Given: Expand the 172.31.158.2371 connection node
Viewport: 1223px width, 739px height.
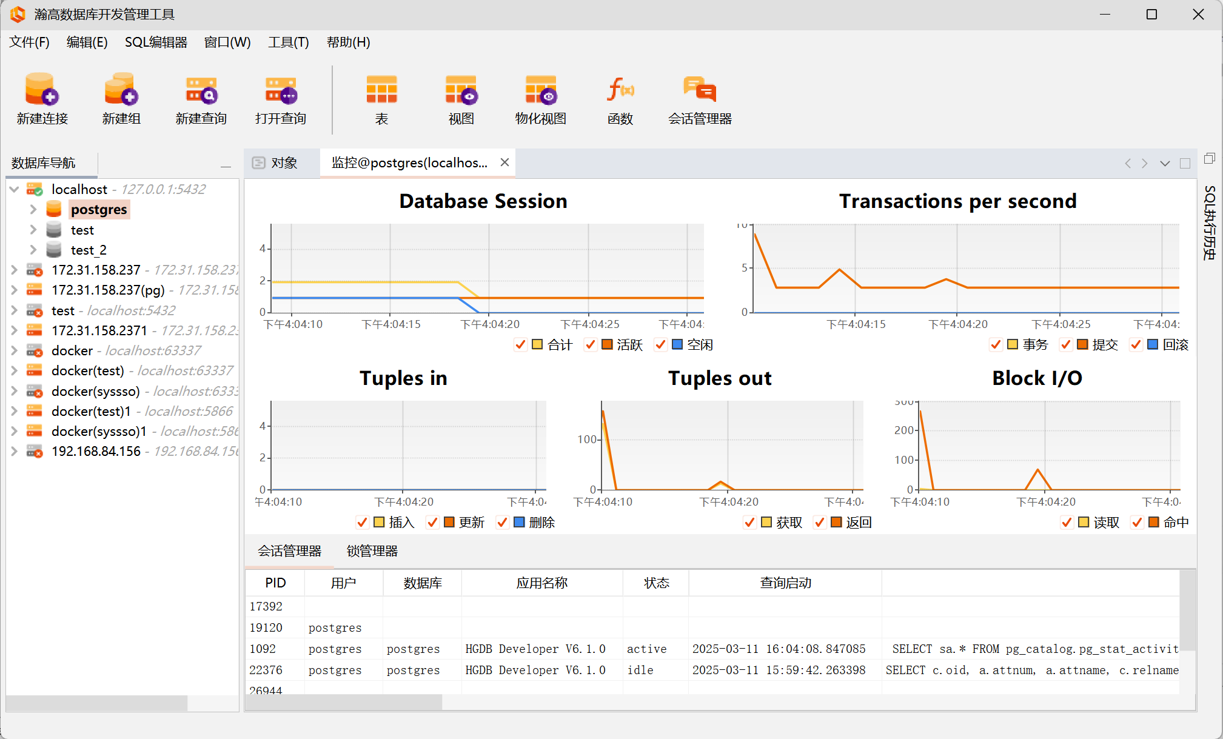Looking at the screenshot, I should coord(14,330).
